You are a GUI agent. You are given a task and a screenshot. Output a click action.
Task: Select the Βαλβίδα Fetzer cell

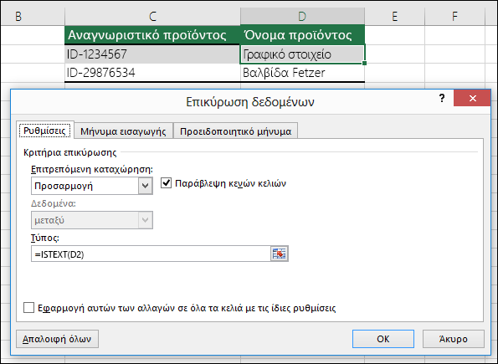tap(302, 73)
